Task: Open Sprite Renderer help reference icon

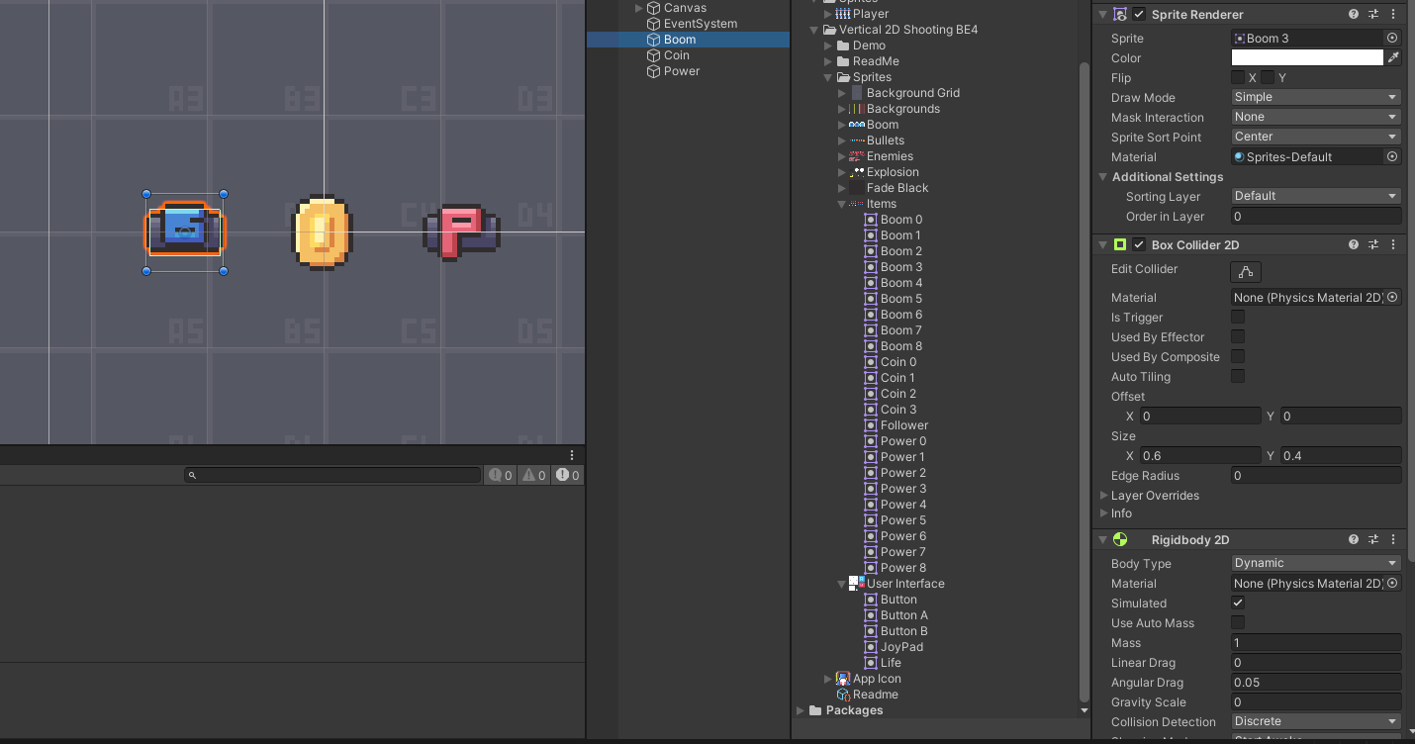Action: [x=1354, y=15]
